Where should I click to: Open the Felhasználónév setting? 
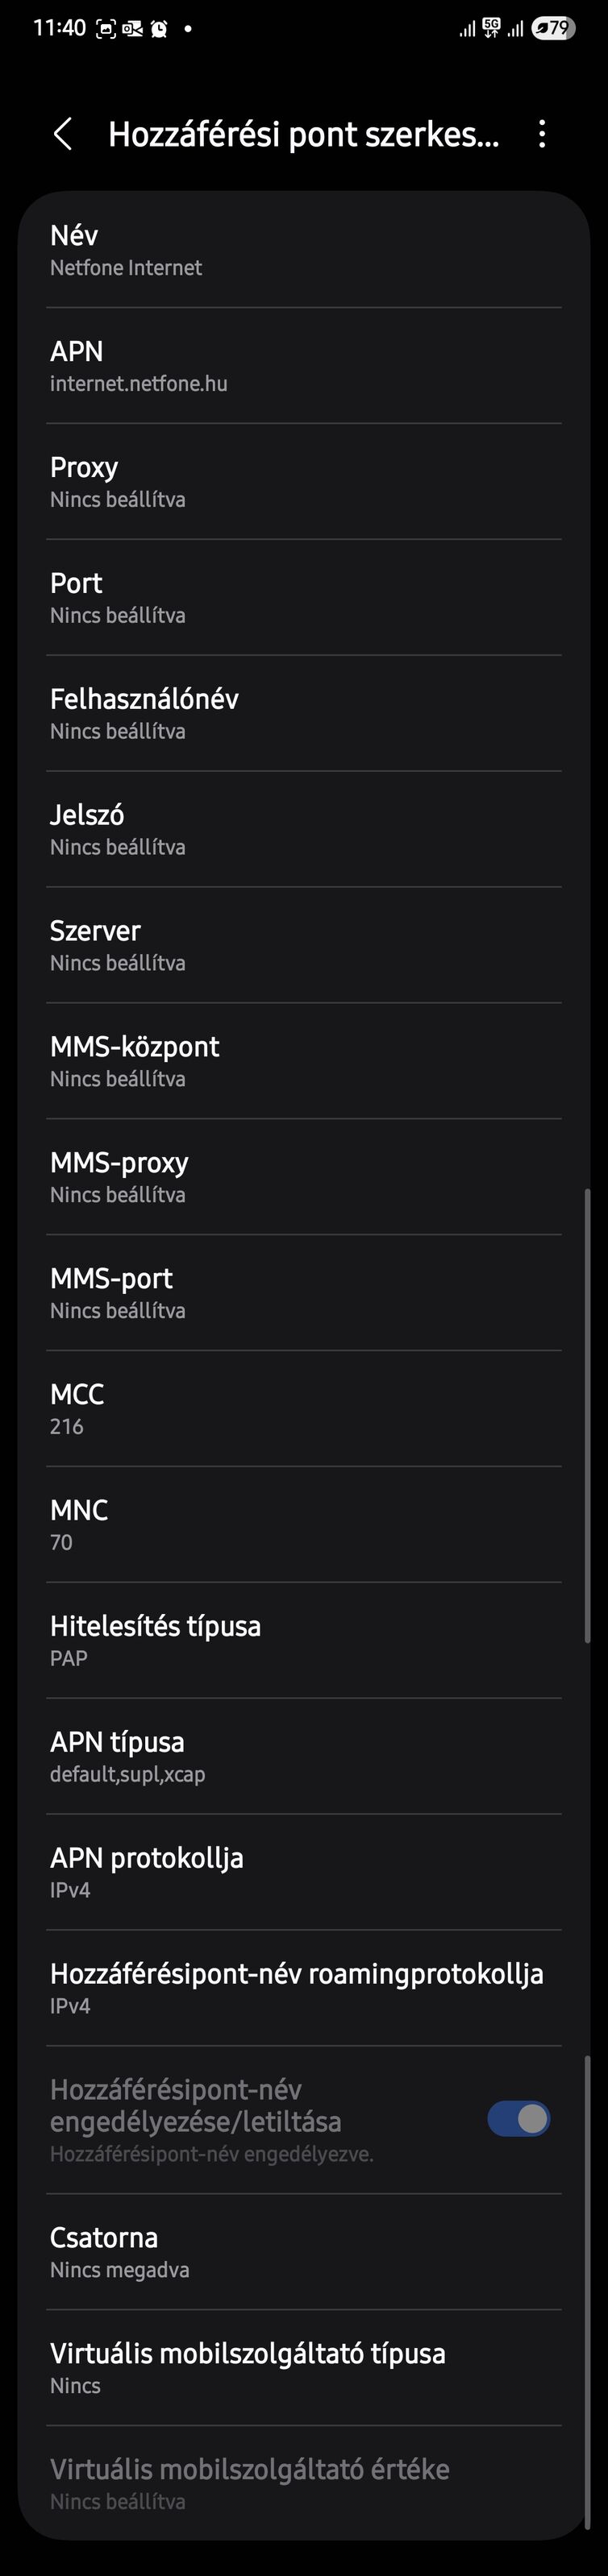(304, 714)
